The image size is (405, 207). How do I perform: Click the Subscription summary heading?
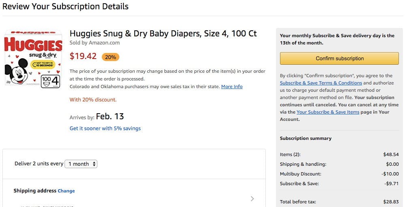coord(306,138)
